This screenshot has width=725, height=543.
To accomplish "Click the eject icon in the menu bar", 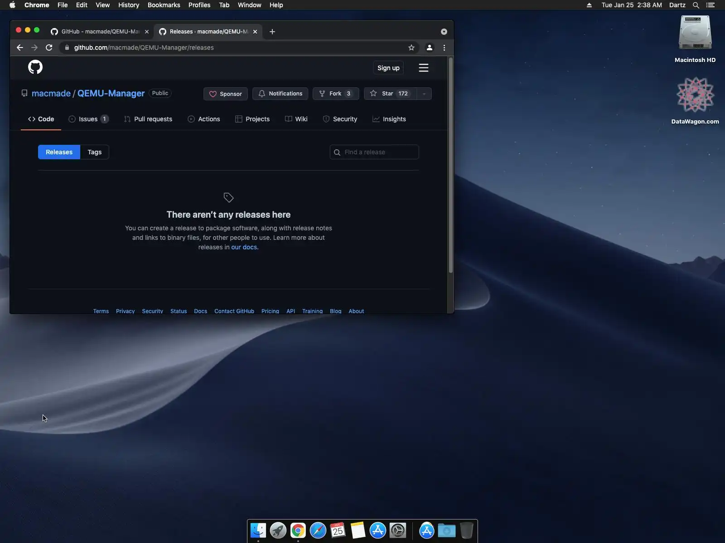I will (589, 5).
